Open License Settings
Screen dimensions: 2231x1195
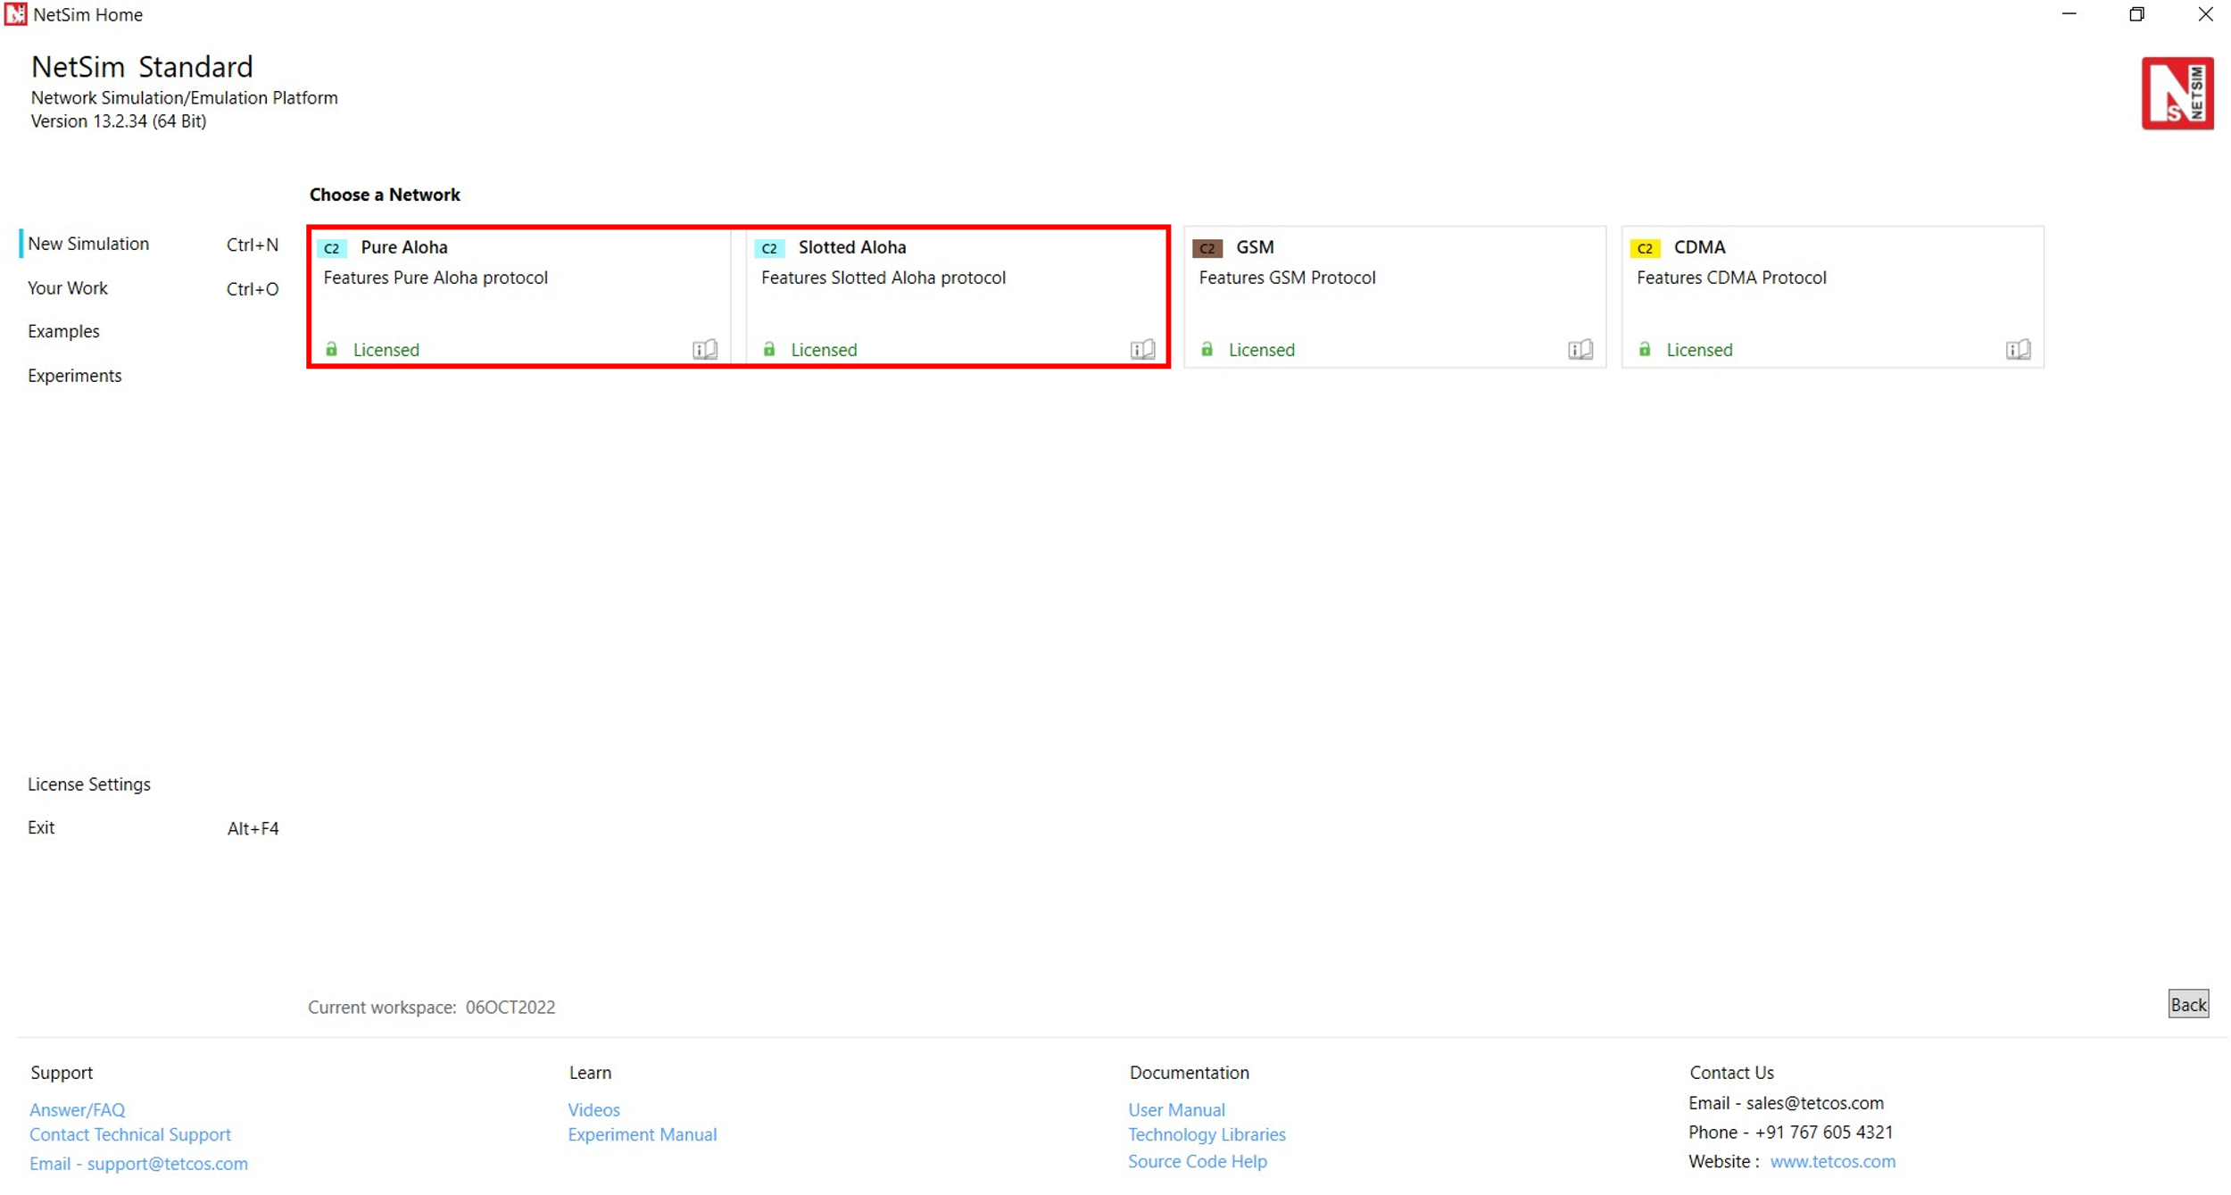coord(89,784)
